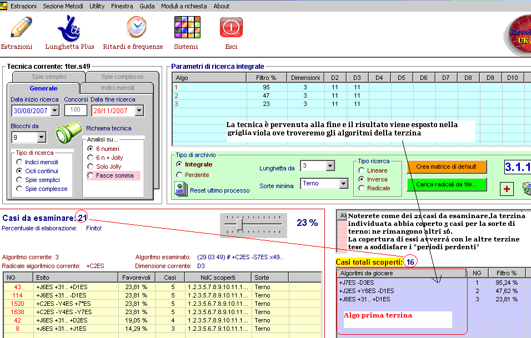Choose Lineare search type

pos(362,170)
